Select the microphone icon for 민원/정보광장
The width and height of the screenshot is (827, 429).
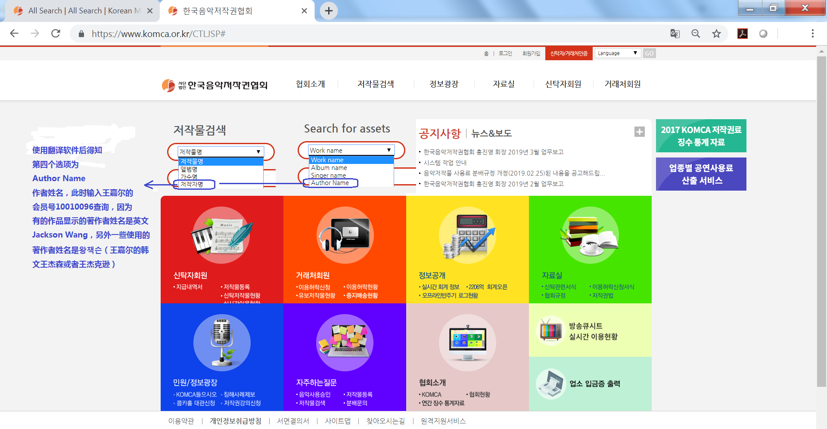[x=221, y=343]
